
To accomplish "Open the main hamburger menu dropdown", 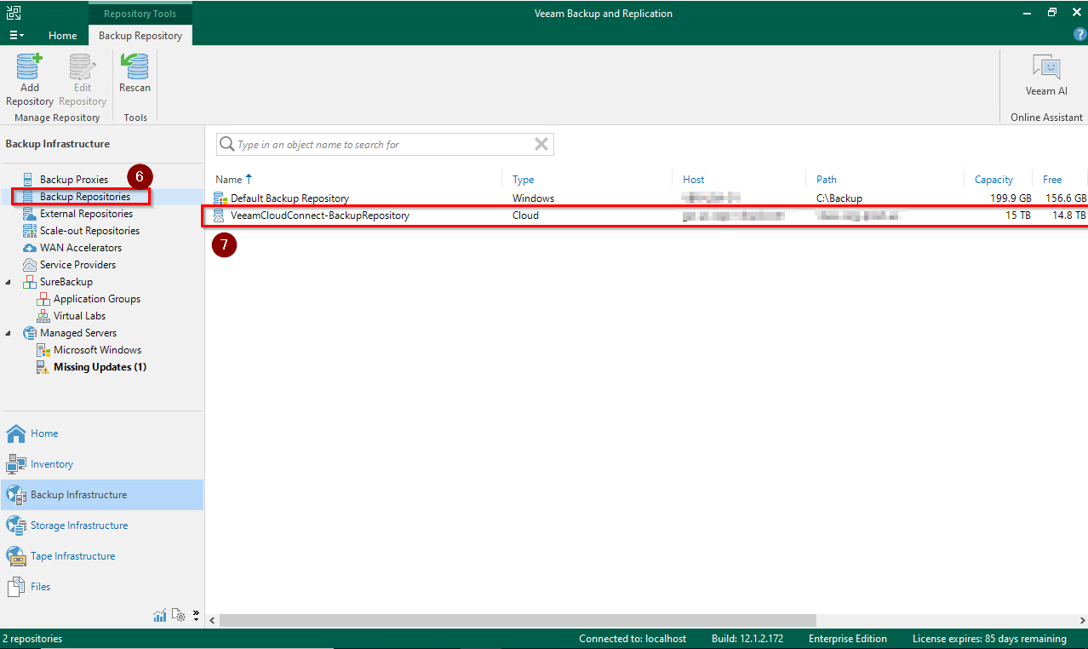I will pos(16,36).
